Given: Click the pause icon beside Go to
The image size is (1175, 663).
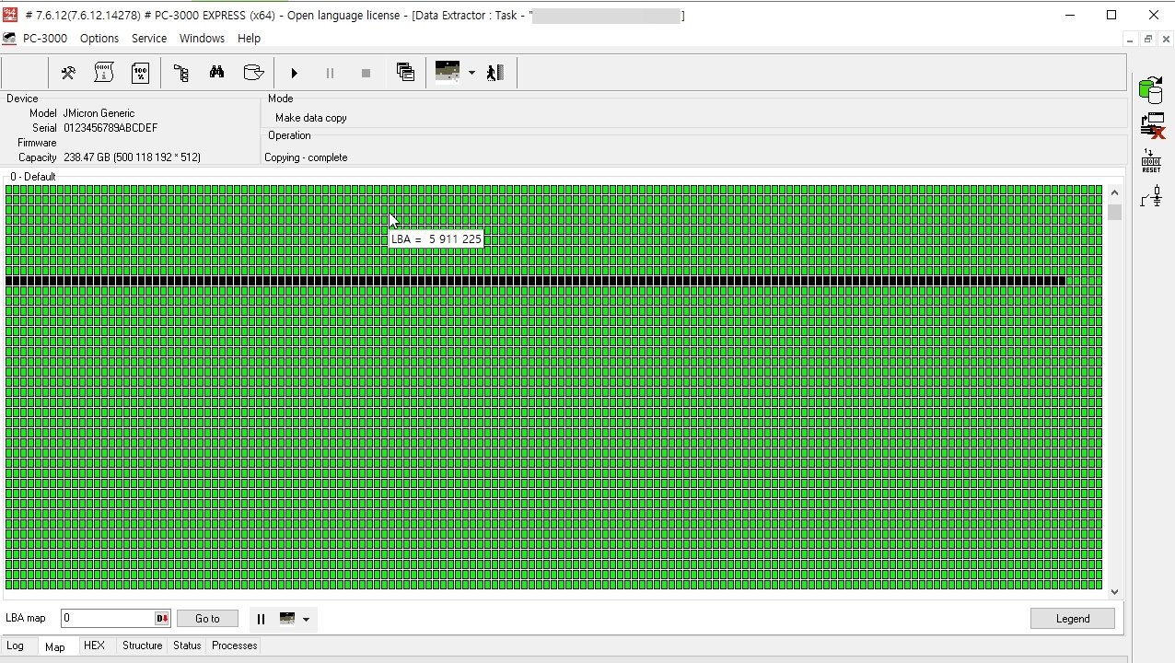Looking at the screenshot, I should [x=261, y=619].
